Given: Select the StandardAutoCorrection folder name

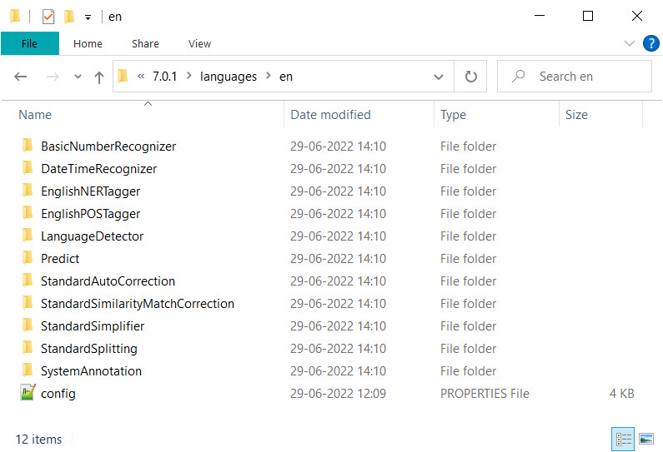Looking at the screenshot, I should [108, 281].
